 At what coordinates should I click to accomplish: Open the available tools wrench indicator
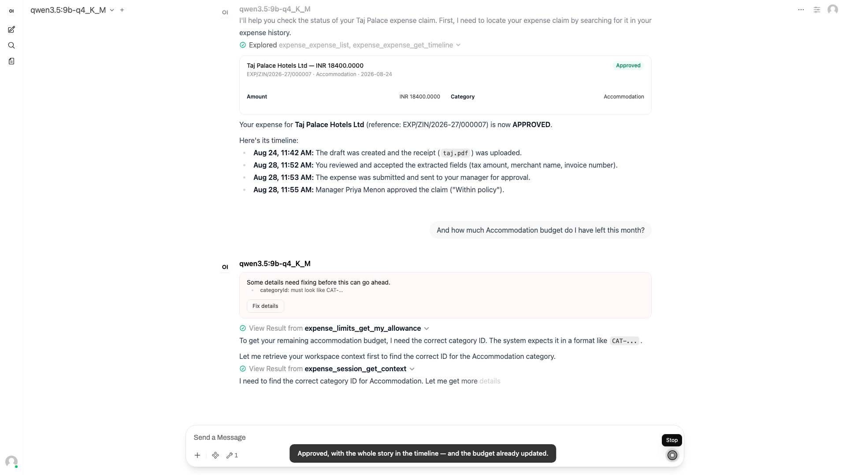click(x=232, y=455)
